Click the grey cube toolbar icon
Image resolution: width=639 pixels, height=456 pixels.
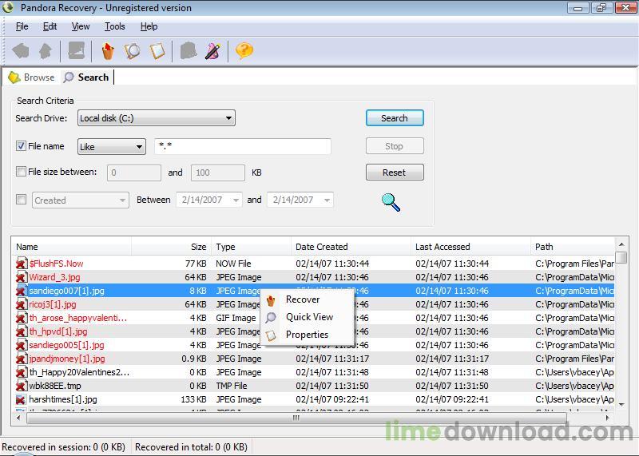[x=189, y=50]
